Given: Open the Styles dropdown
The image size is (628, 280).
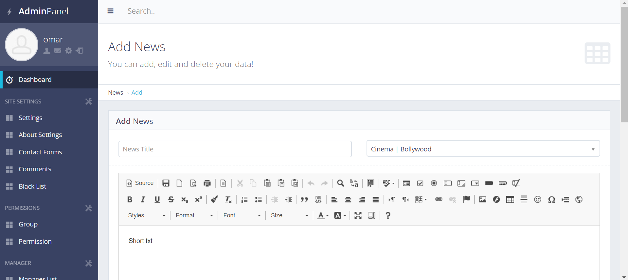Looking at the screenshot, I should [x=147, y=215].
